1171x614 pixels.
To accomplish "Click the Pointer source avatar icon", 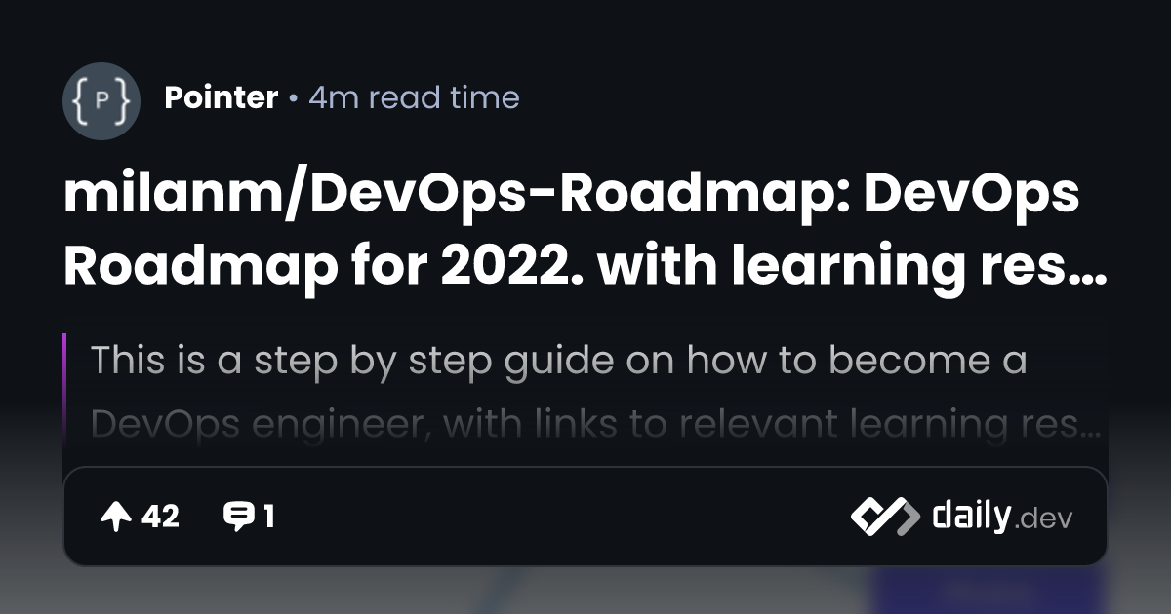I will tap(101, 101).
